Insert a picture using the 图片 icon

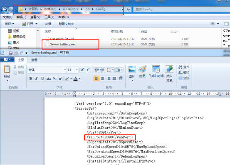coord(132,69)
